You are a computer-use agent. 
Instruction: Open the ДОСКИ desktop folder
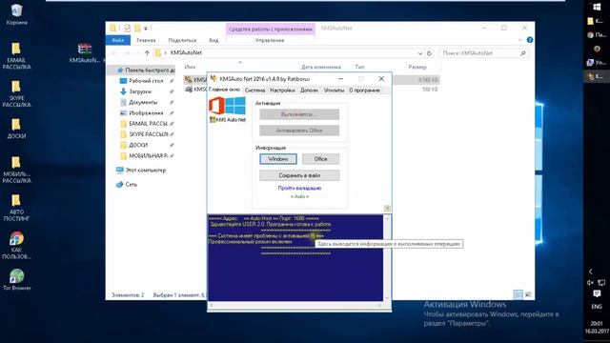coord(16,129)
